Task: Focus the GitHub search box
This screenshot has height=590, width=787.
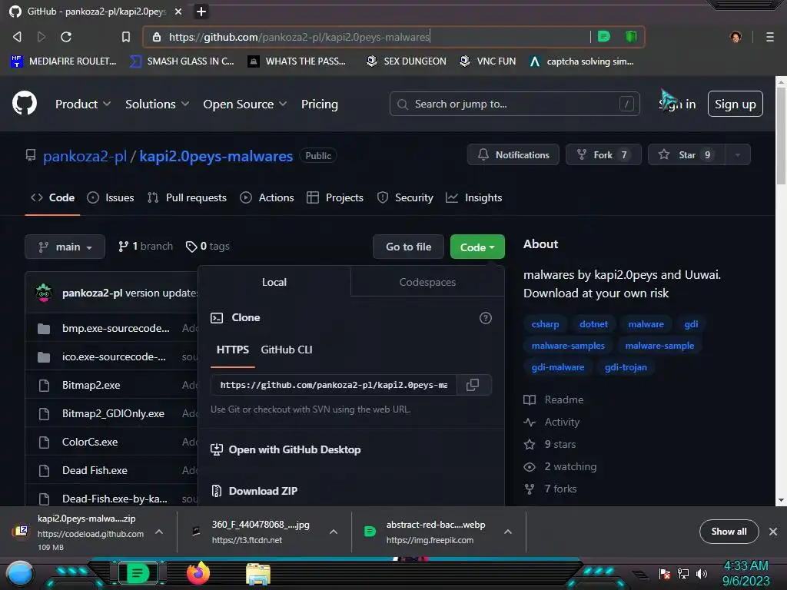Action: pos(514,104)
